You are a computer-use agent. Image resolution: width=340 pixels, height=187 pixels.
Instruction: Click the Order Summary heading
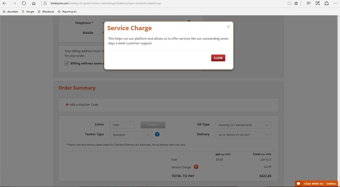tap(77, 88)
